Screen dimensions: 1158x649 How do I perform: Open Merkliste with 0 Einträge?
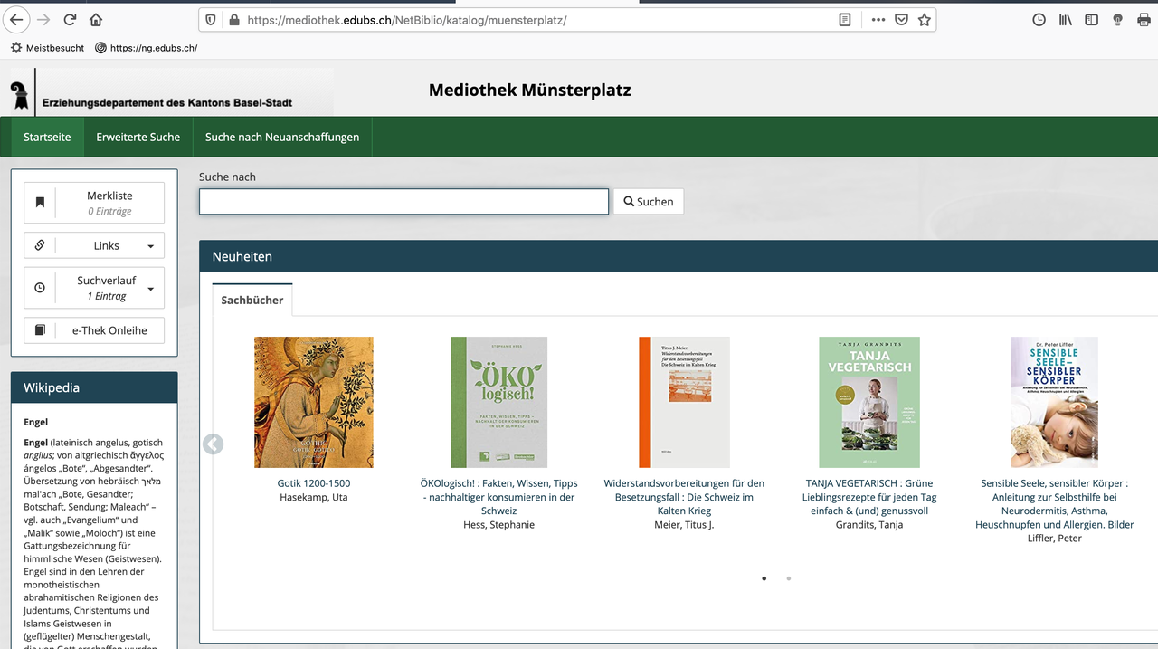[94, 203]
